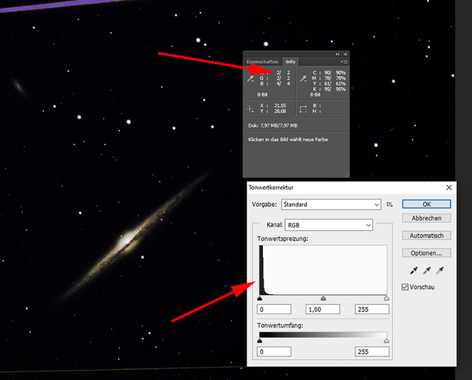The width and height of the screenshot is (472, 380).
Task: Click the Tonwertumfang output field showing 255
Action: click(x=372, y=352)
